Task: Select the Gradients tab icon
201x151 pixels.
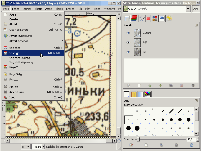Action: pos(140,94)
